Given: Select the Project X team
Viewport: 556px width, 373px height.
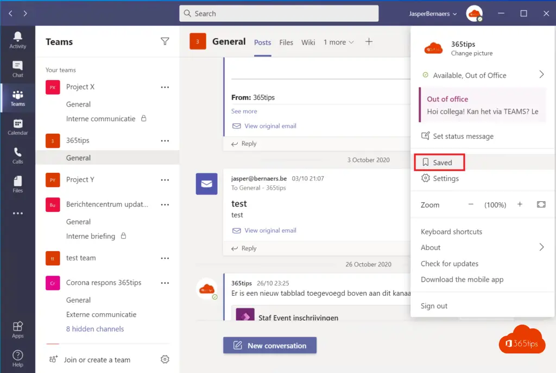Looking at the screenshot, I should 80,87.
